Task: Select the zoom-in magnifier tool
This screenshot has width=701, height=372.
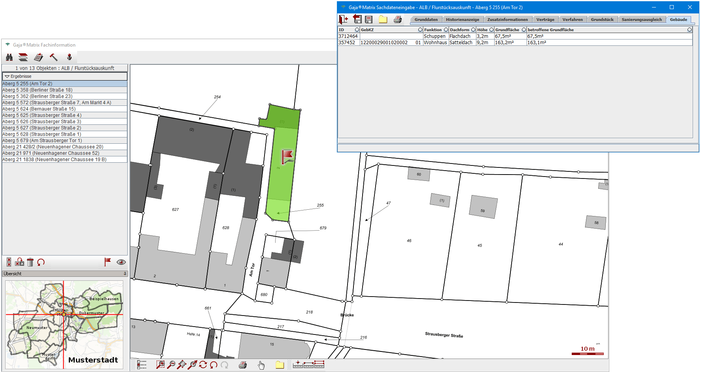Action: pos(160,365)
